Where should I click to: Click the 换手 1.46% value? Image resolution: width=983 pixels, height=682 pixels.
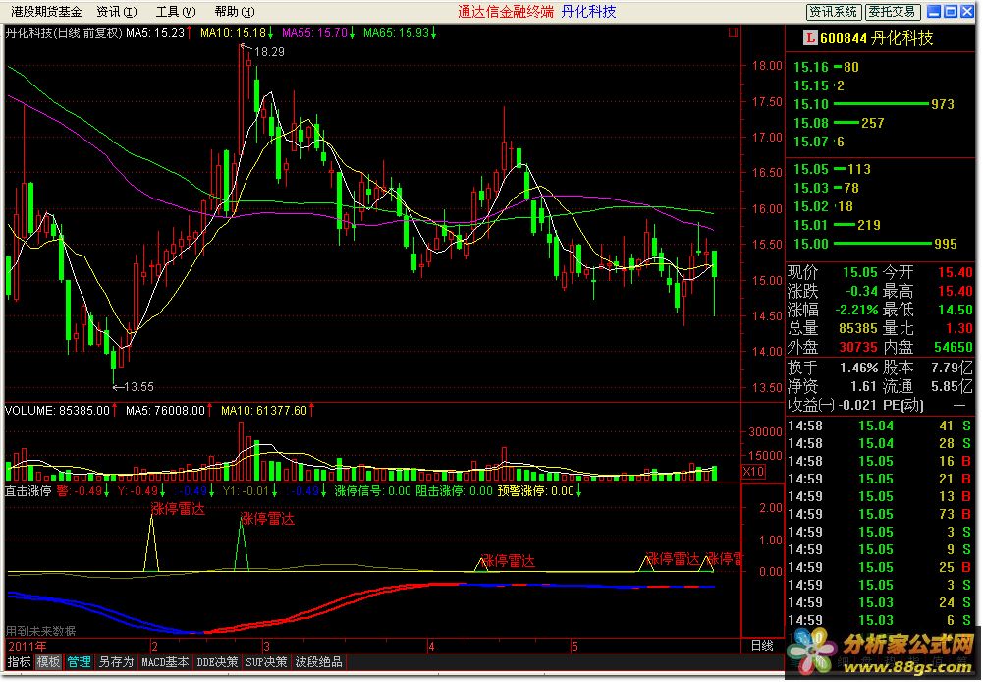point(859,368)
